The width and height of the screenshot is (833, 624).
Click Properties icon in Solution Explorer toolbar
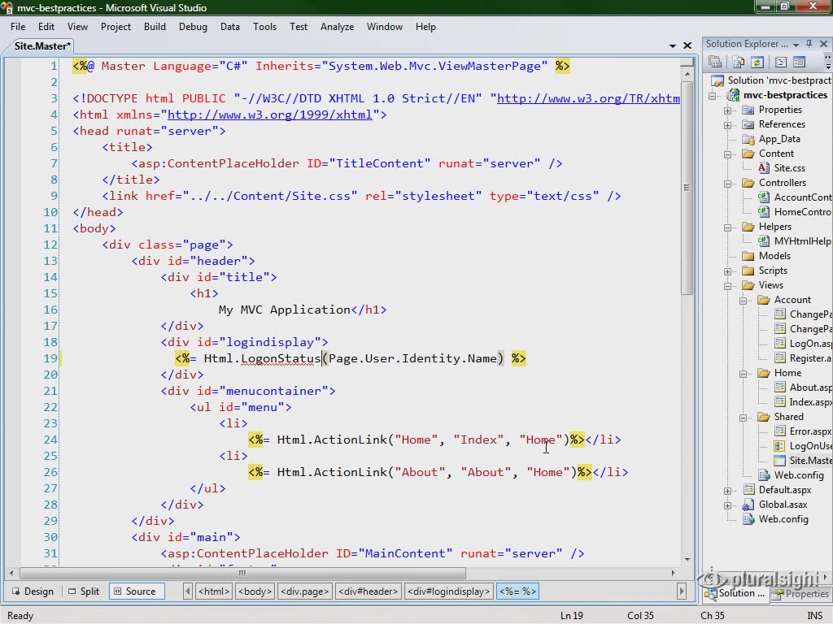tap(715, 62)
